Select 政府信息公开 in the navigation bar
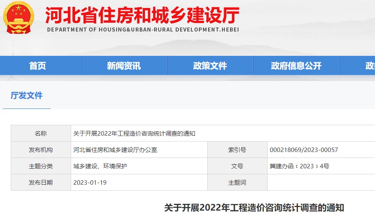 pos(296,66)
